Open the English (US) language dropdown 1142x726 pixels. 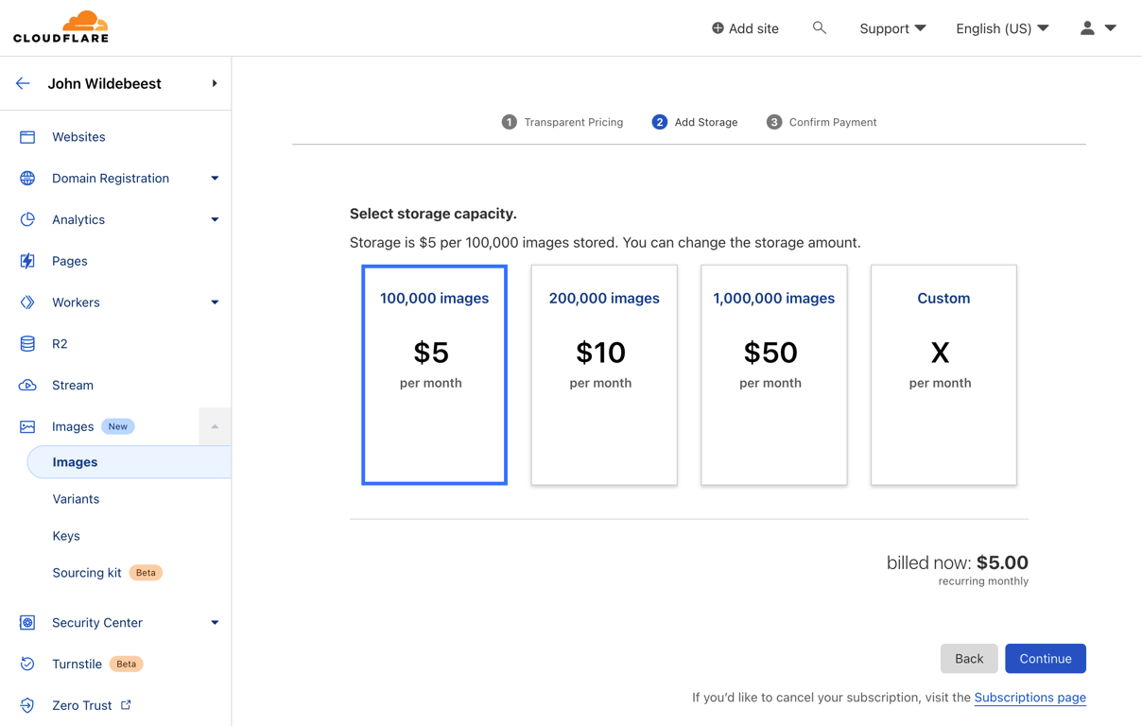(x=1002, y=28)
